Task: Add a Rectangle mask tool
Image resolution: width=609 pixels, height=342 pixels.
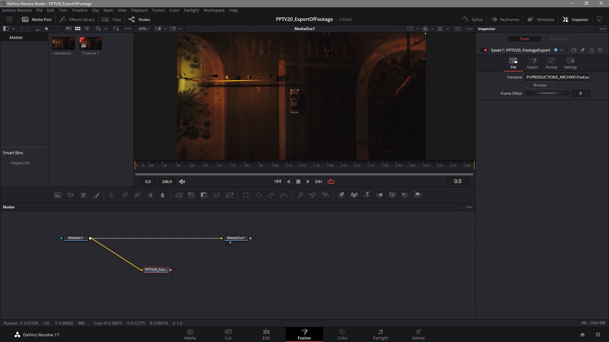Action: click(x=246, y=195)
